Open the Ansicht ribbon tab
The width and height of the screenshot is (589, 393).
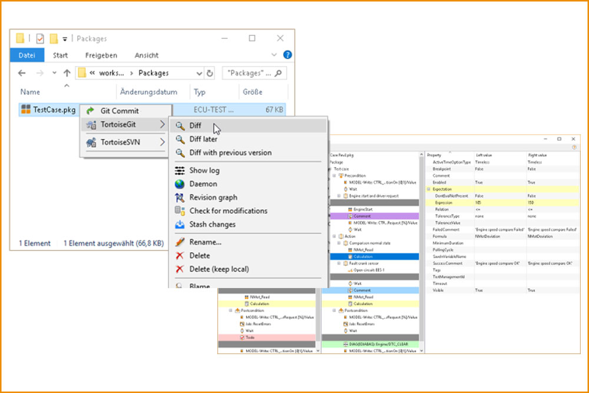[146, 55]
